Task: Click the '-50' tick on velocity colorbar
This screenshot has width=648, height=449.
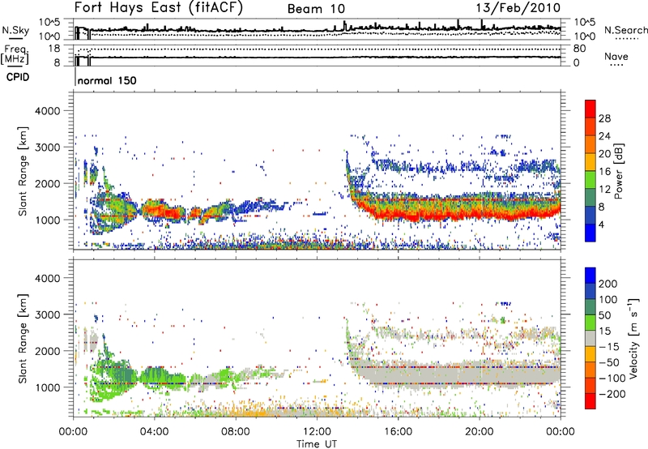Action: pos(611,362)
